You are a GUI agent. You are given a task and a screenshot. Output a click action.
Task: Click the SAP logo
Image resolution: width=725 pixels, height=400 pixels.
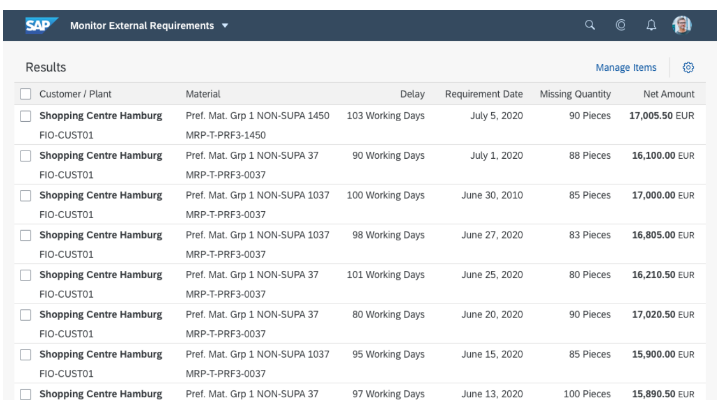(41, 25)
